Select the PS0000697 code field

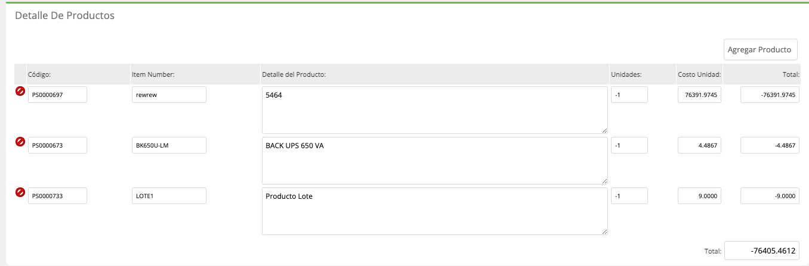point(57,95)
